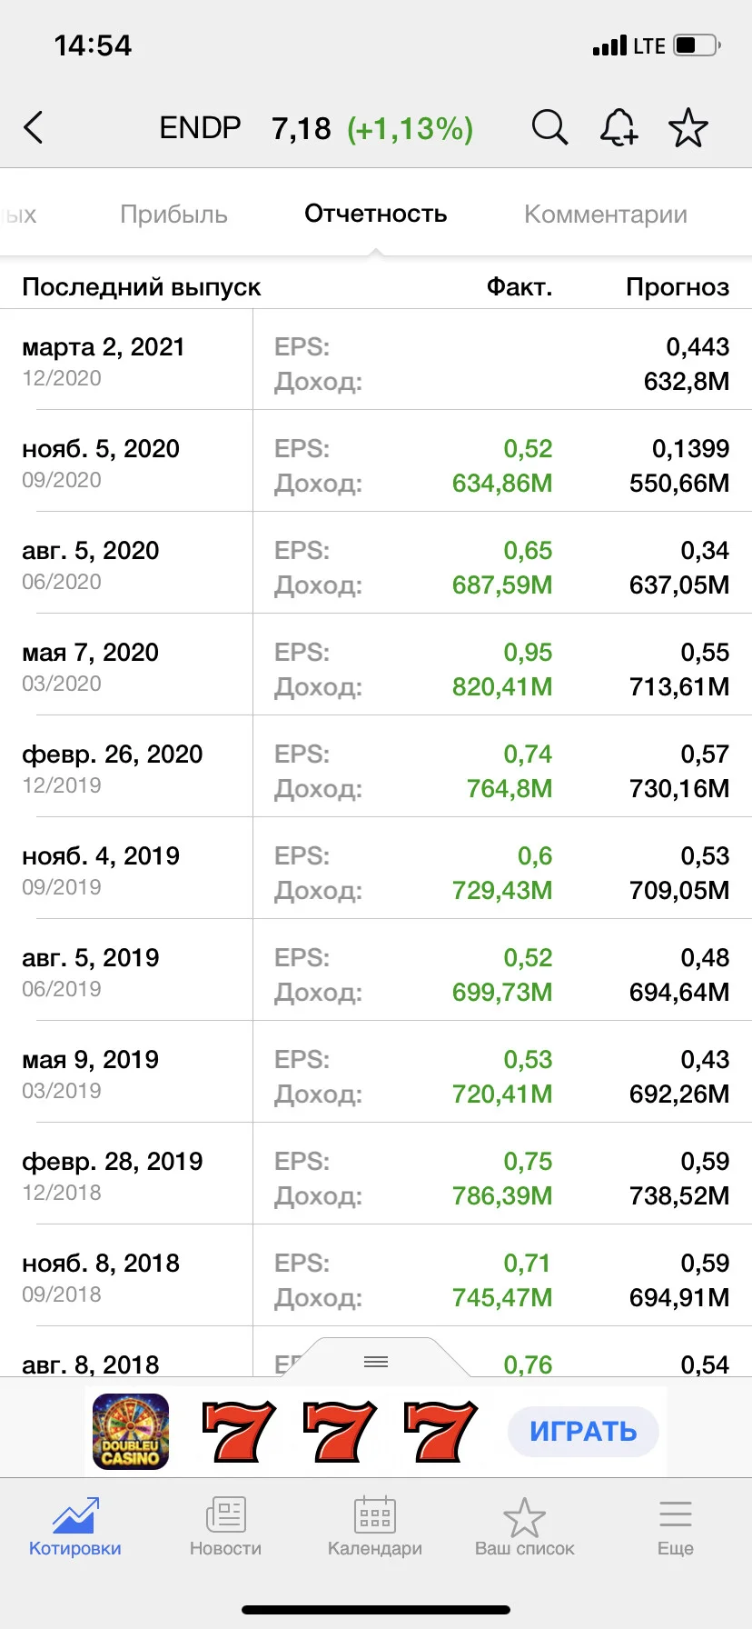Tap the DoubleU Casino ad thumbnail

tap(131, 1432)
